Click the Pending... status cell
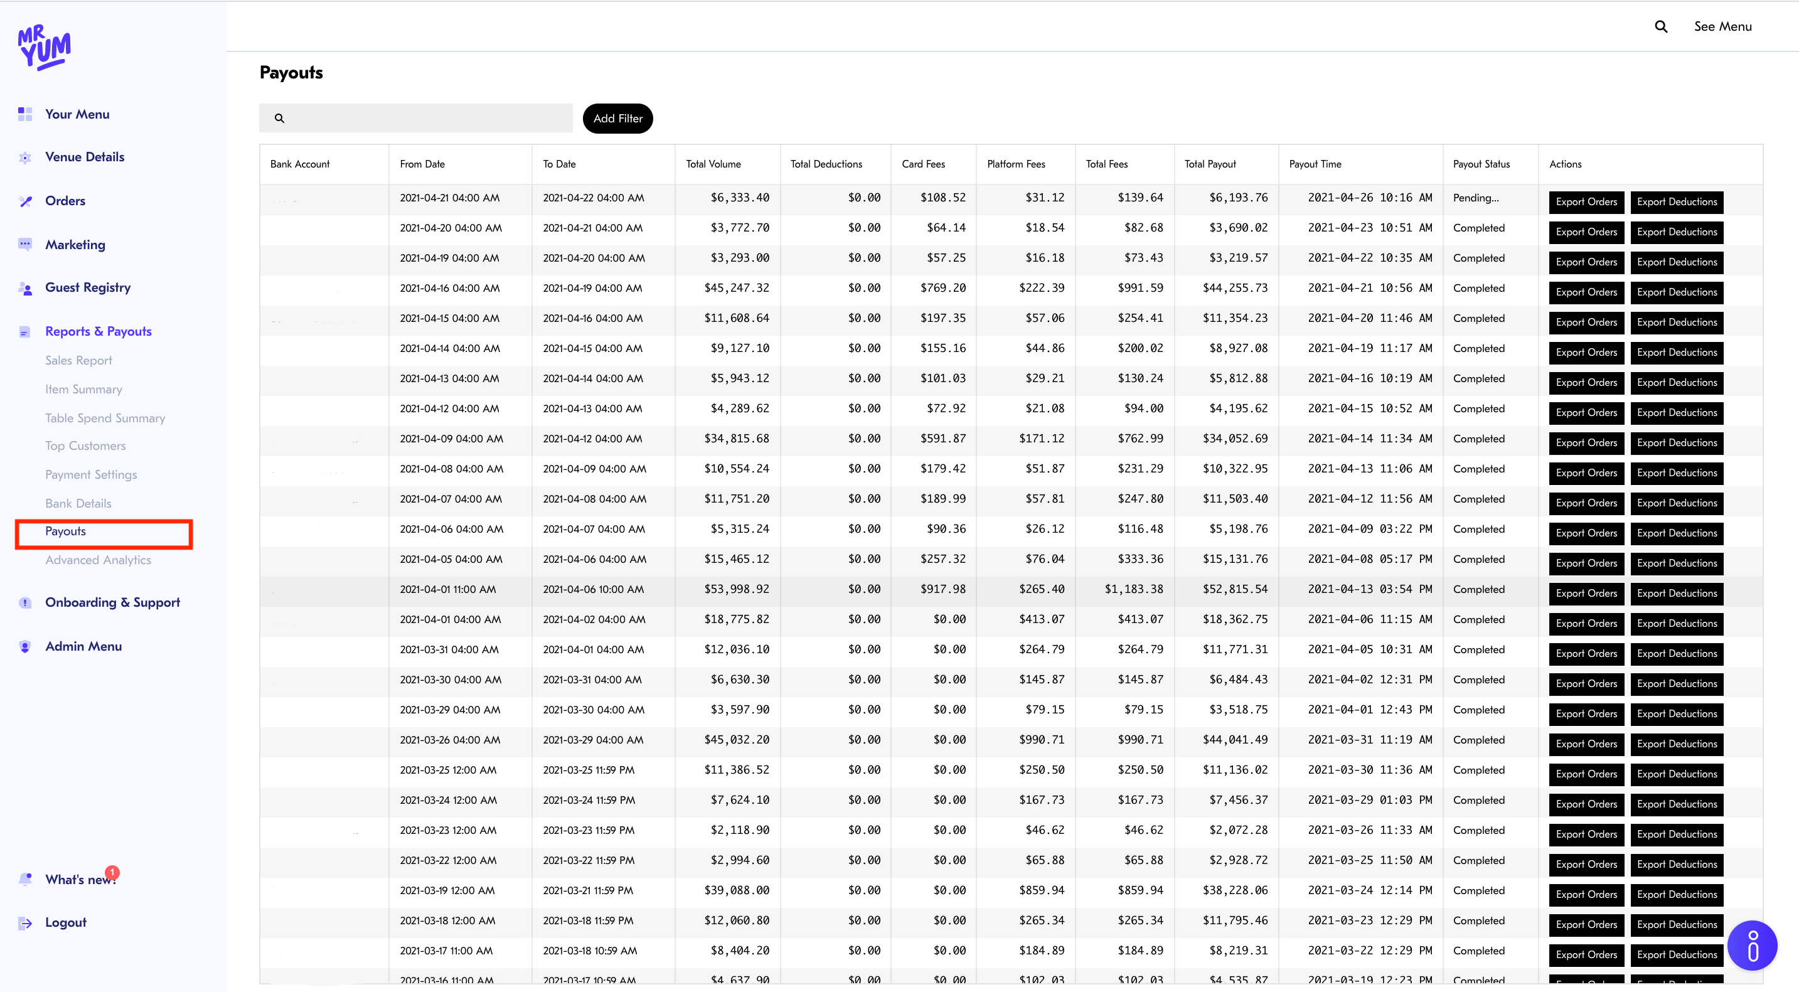Image resolution: width=1799 pixels, height=992 pixels. pos(1476,198)
